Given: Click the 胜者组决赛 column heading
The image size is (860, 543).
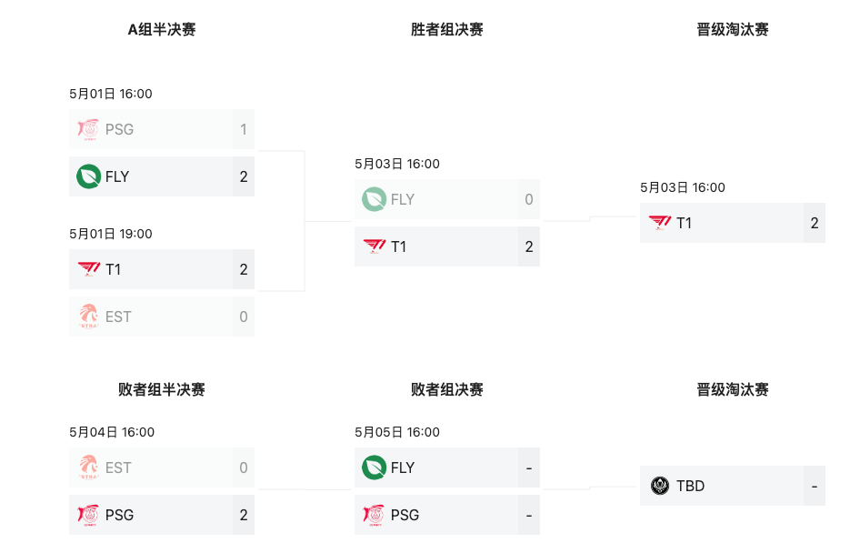Looking at the screenshot, I should click(447, 30).
